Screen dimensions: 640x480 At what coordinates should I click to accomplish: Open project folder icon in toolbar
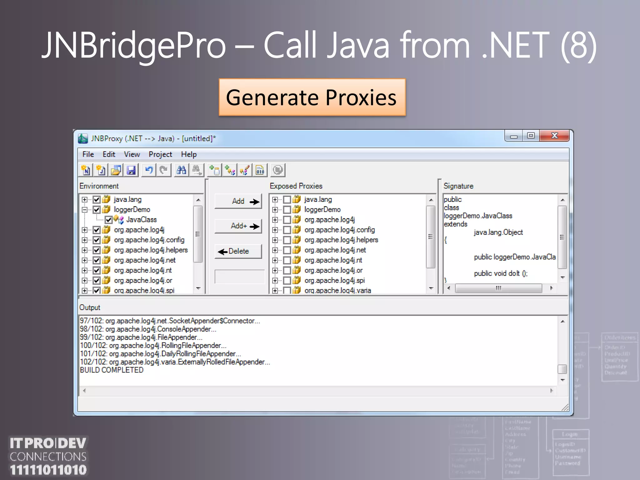116,170
